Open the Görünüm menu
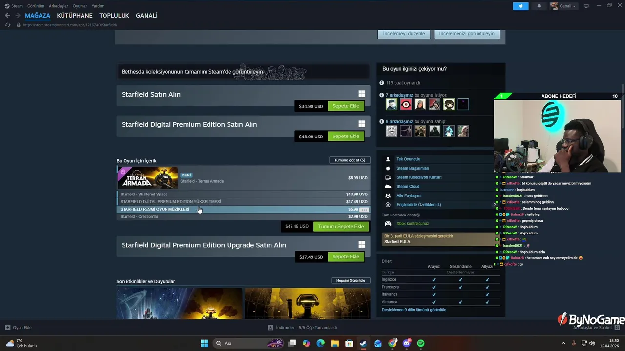This screenshot has height=351, width=625. (x=36, y=6)
